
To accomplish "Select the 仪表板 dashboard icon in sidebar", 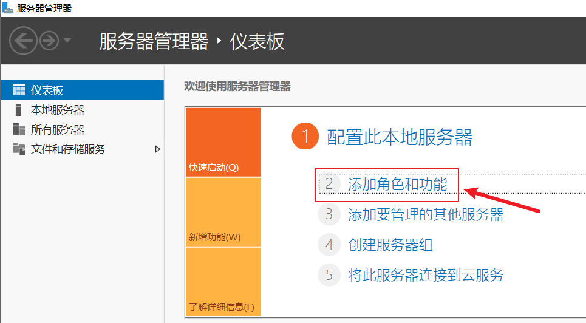I will coord(19,90).
